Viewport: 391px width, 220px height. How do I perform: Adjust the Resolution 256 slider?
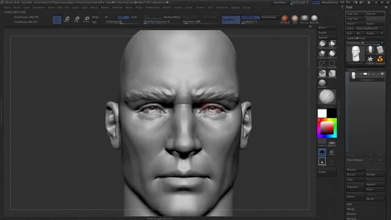pyautogui.click(x=201, y=22)
